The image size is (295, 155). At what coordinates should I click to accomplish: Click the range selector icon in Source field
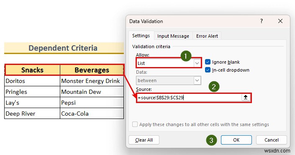point(246,97)
